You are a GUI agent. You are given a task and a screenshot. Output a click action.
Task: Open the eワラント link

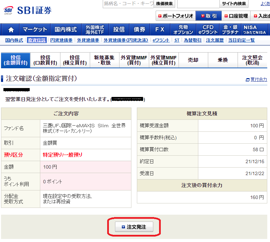[161, 40]
